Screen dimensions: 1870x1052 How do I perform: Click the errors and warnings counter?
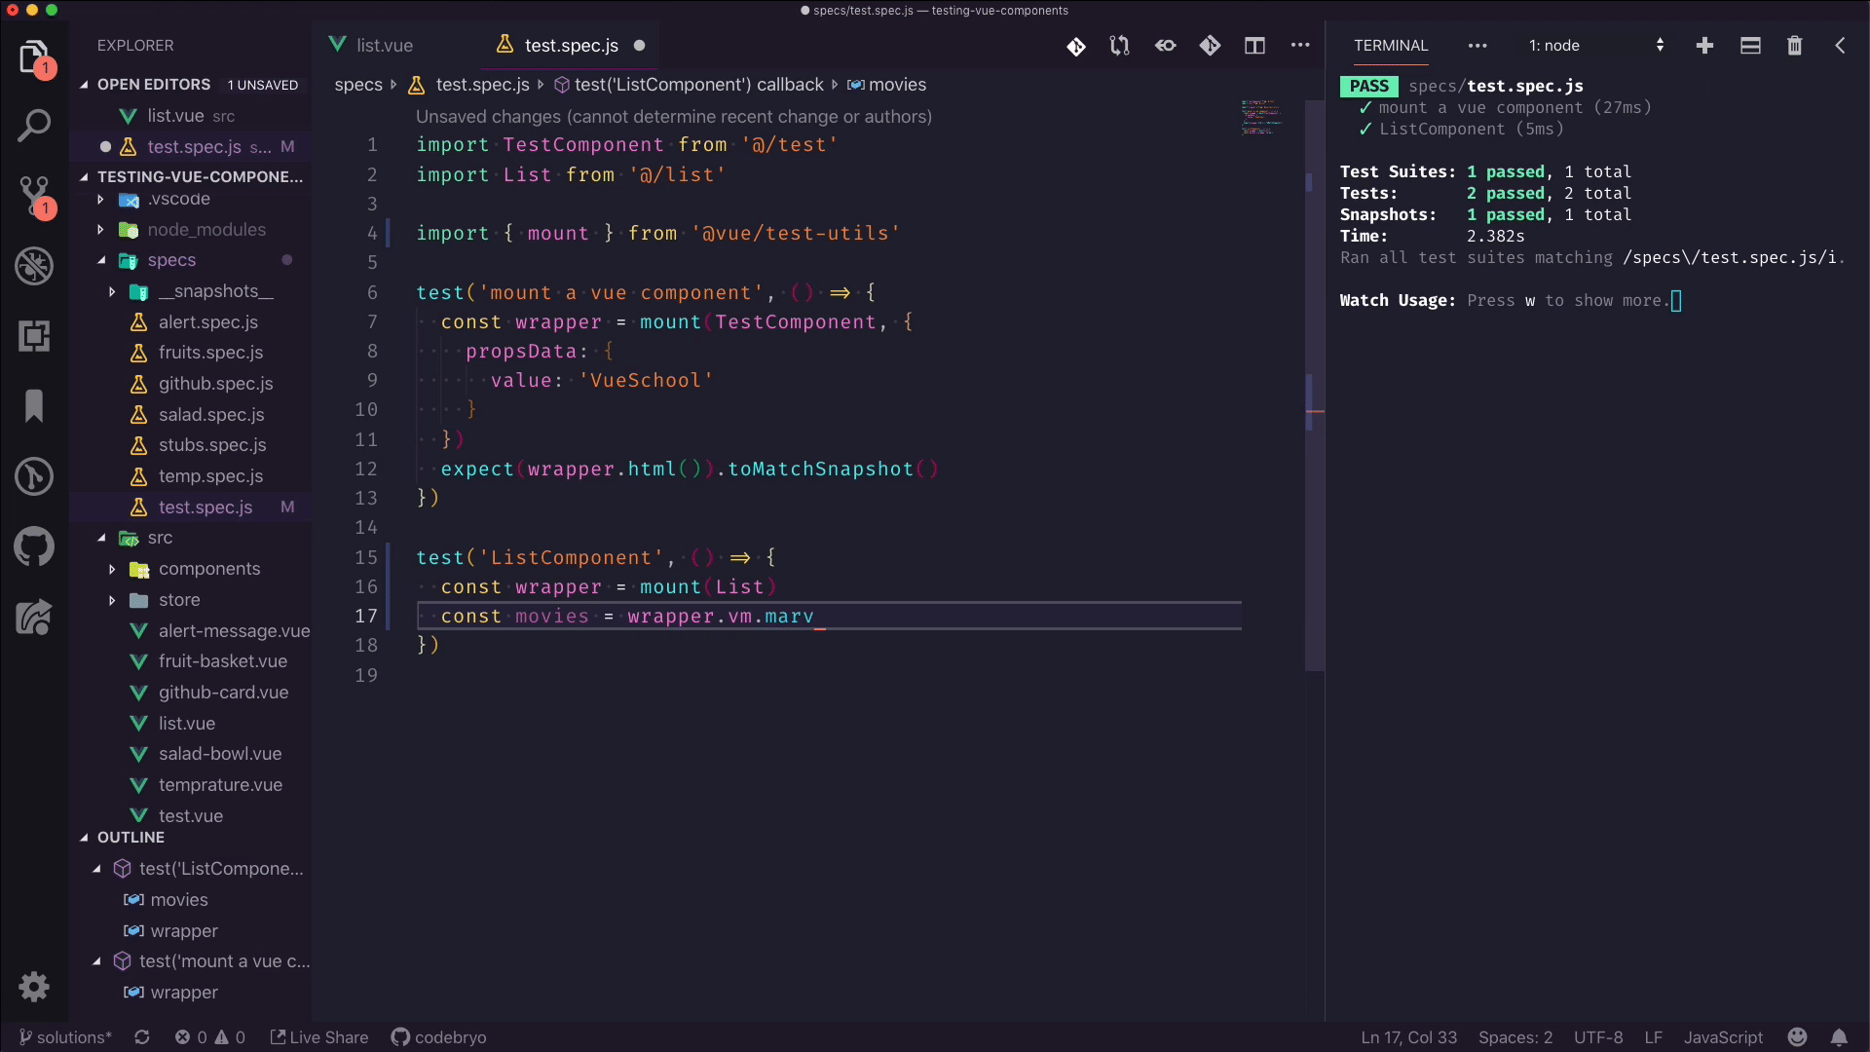(210, 1037)
